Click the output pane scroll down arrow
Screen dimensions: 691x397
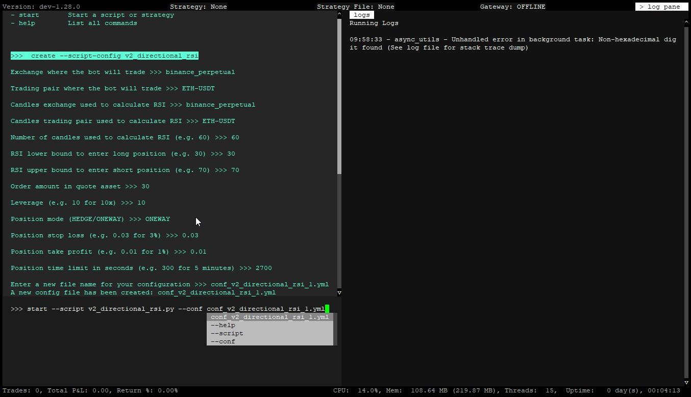[339, 293]
